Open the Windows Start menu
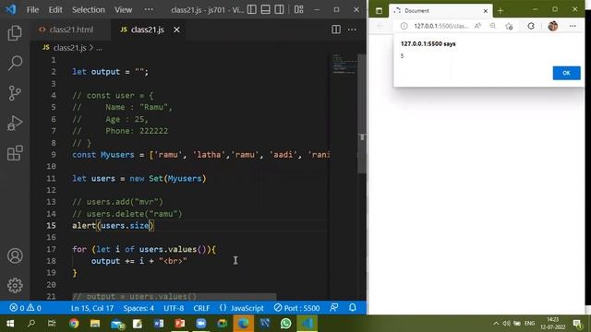Screen dimensions: 591x332 click(x=10, y=324)
